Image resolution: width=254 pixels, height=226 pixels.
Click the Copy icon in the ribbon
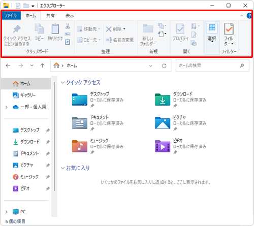click(x=39, y=29)
